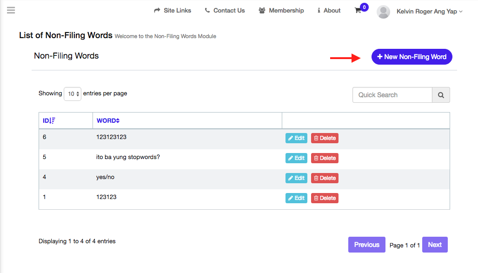Delete the word with ID 1
This screenshot has height=273, width=478.
click(325, 198)
